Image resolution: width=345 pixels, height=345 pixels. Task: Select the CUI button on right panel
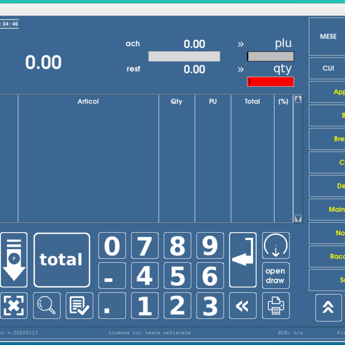point(328,68)
